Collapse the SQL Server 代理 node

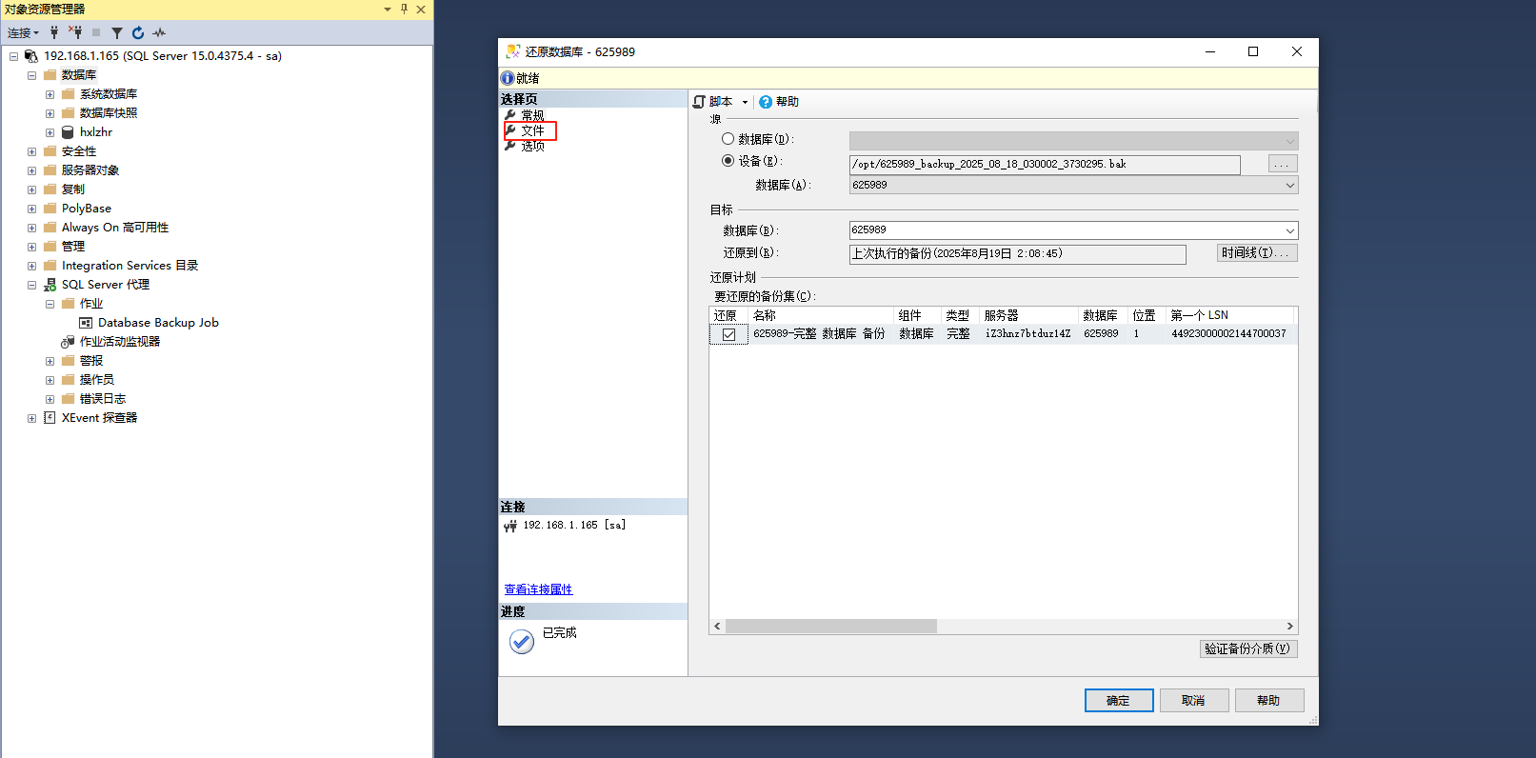pos(31,285)
